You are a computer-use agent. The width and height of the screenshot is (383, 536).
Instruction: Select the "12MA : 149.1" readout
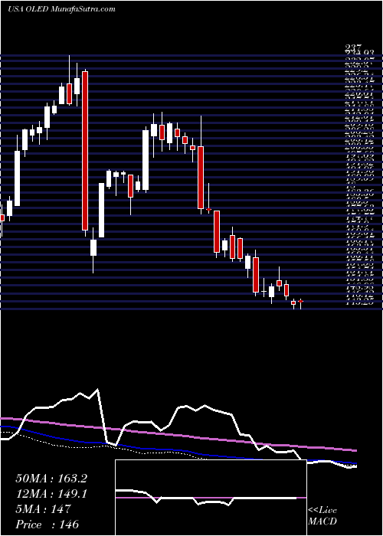click(x=51, y=494)
